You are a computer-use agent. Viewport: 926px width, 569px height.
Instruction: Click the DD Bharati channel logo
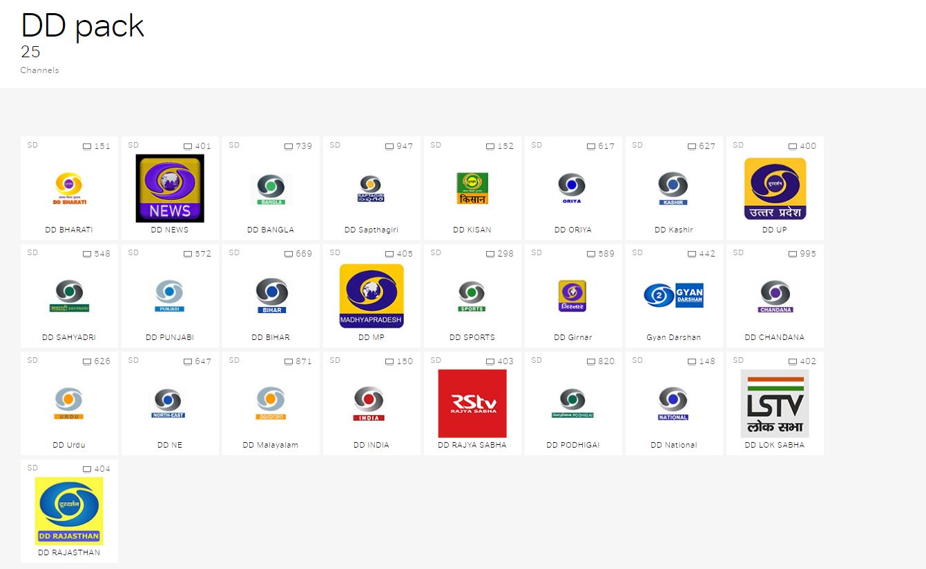click(x=69, y=188)
